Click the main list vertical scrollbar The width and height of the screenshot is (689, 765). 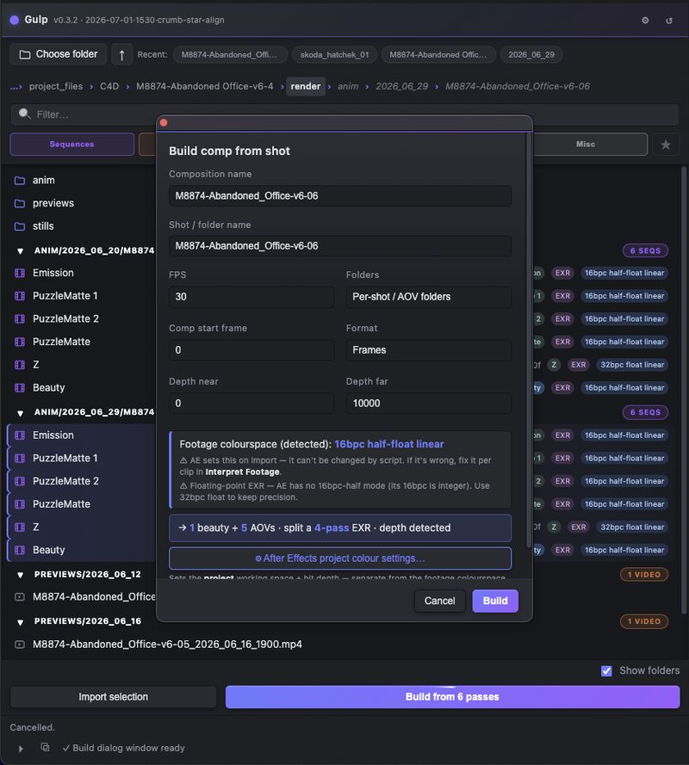click(x=684, y=391)
